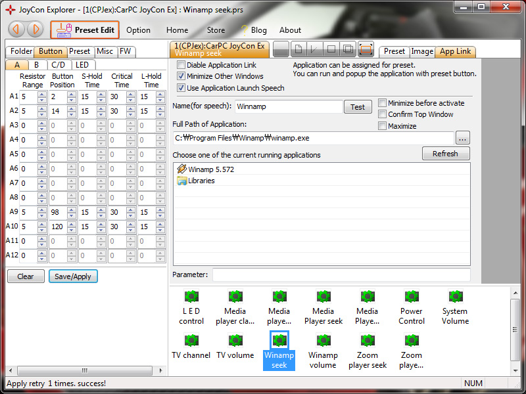Image resolution: width=526 pixels, height=394 pixels.
Task: Adjust A12 Resistor Range spinner
Action: point(42,255)
